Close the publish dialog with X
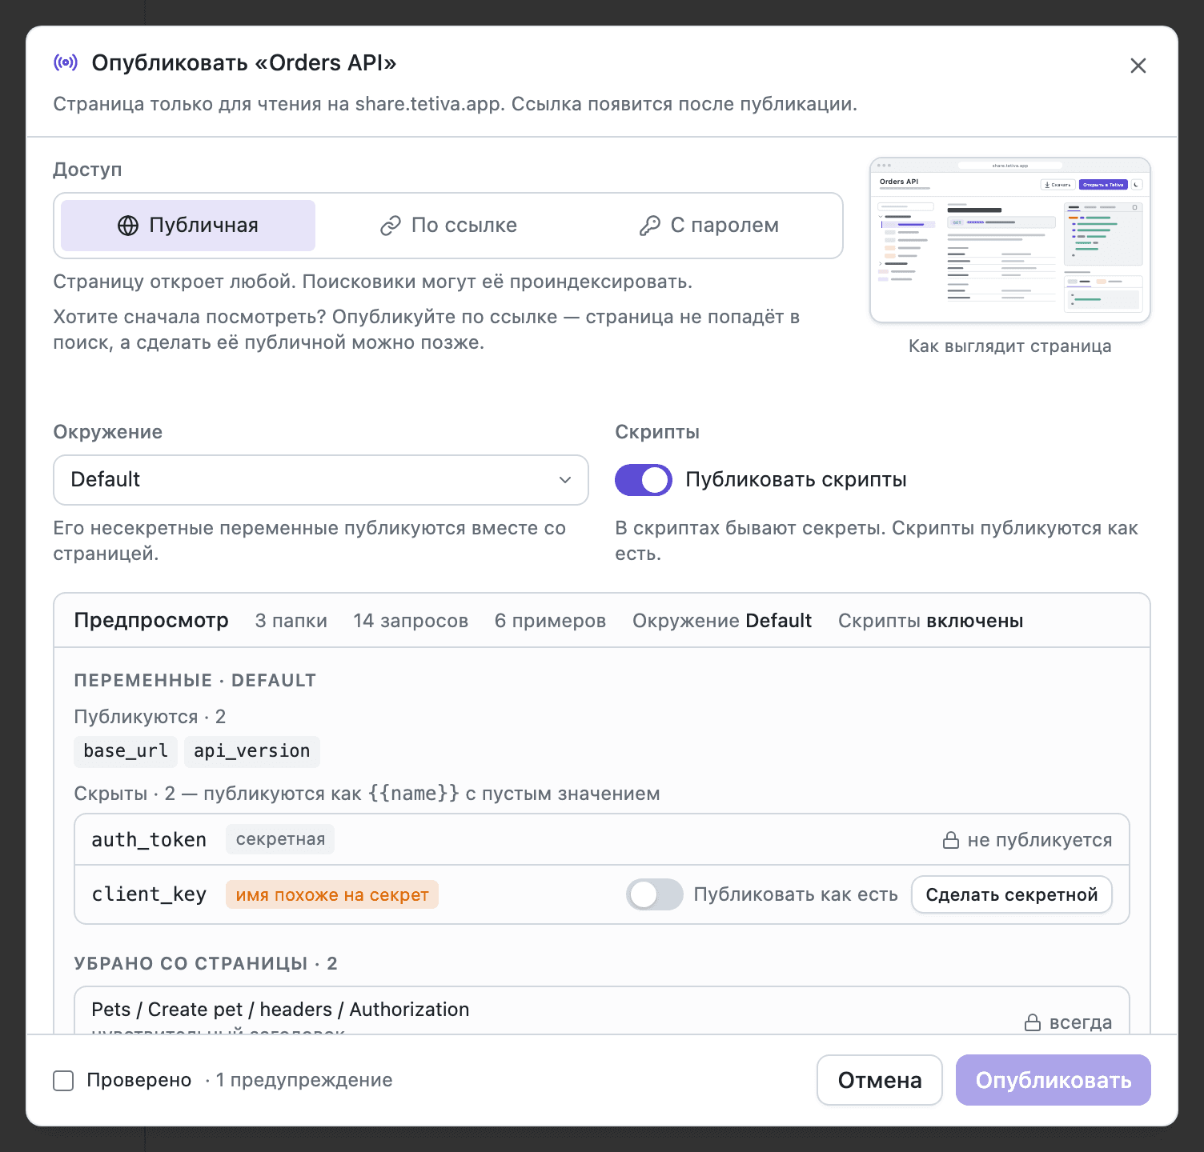Image resolution: width=1204 pixels, height=1152 pixels. [x=1138, y=66]
